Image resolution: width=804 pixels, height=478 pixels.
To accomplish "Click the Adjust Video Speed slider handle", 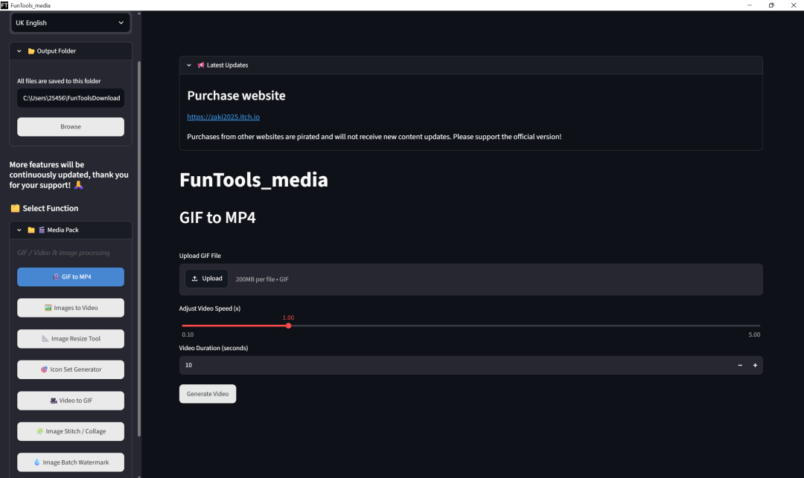I will coord(289,326).
